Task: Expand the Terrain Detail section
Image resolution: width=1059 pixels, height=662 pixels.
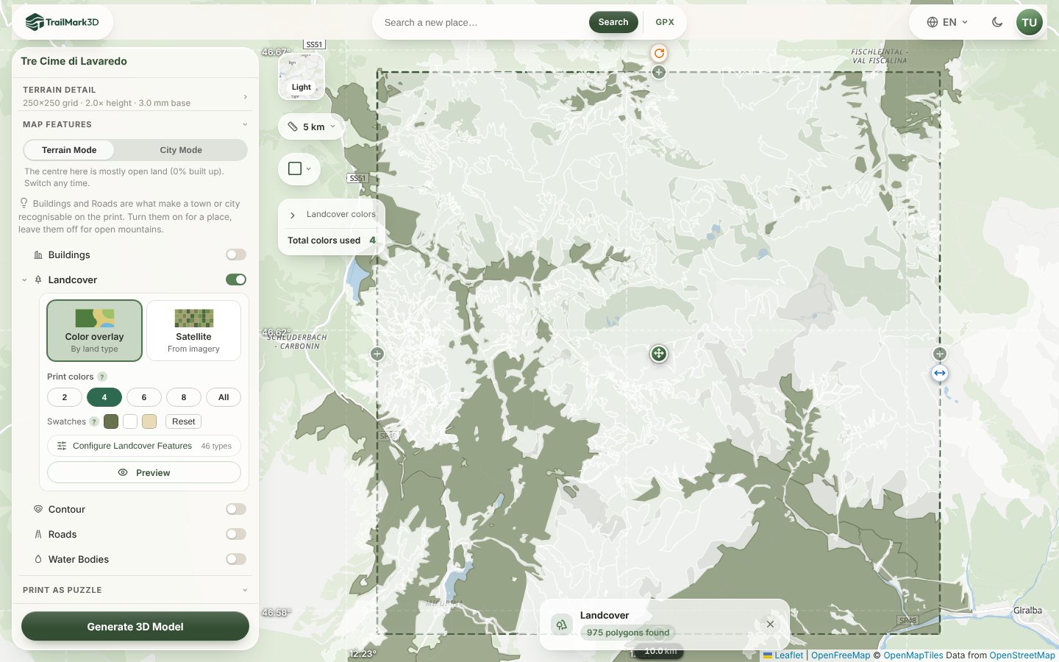Action: (135, 96)
